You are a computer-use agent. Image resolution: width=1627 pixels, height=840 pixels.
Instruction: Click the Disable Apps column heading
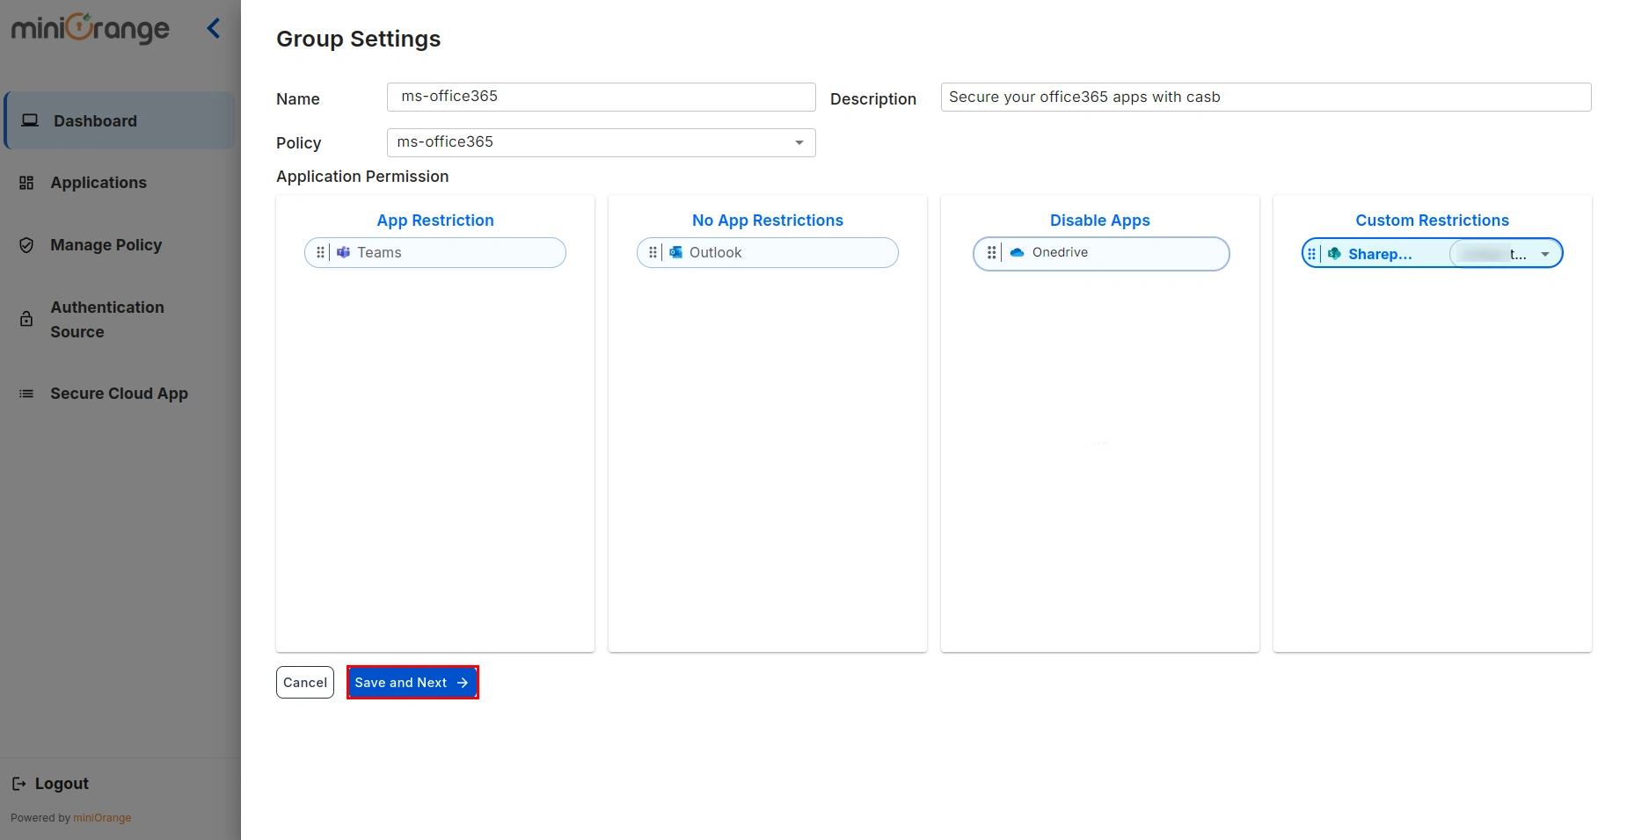coord(1100,221)
